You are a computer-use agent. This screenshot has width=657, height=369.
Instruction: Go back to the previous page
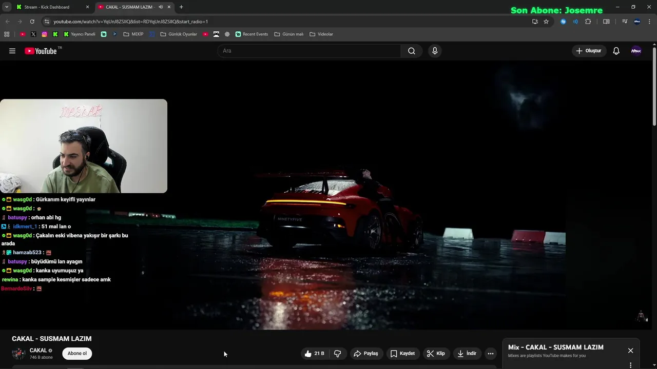(x=7, y=22)
